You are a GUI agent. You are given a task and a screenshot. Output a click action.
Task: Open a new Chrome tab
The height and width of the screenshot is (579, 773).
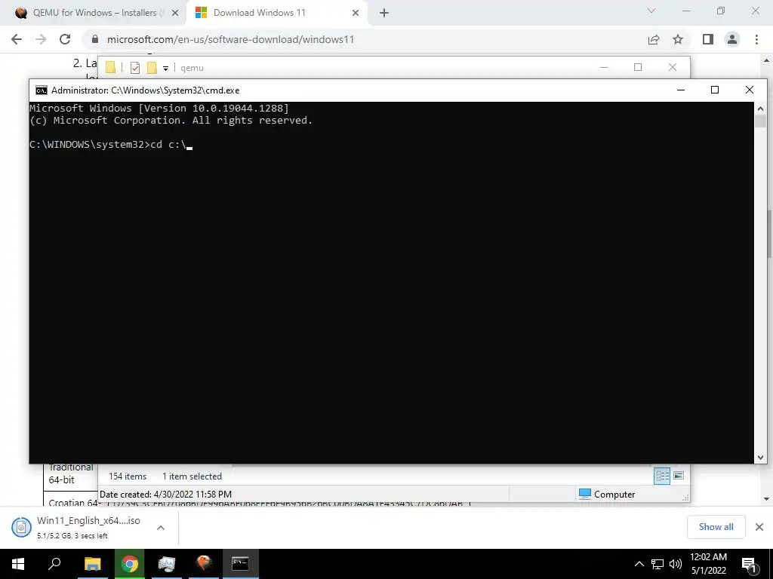point(384,14)
